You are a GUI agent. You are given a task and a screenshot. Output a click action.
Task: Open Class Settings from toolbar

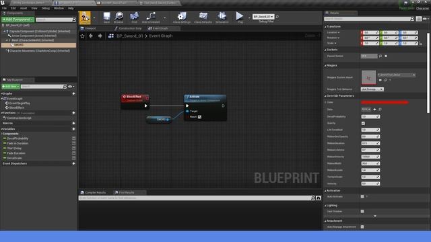click(182, 17)
